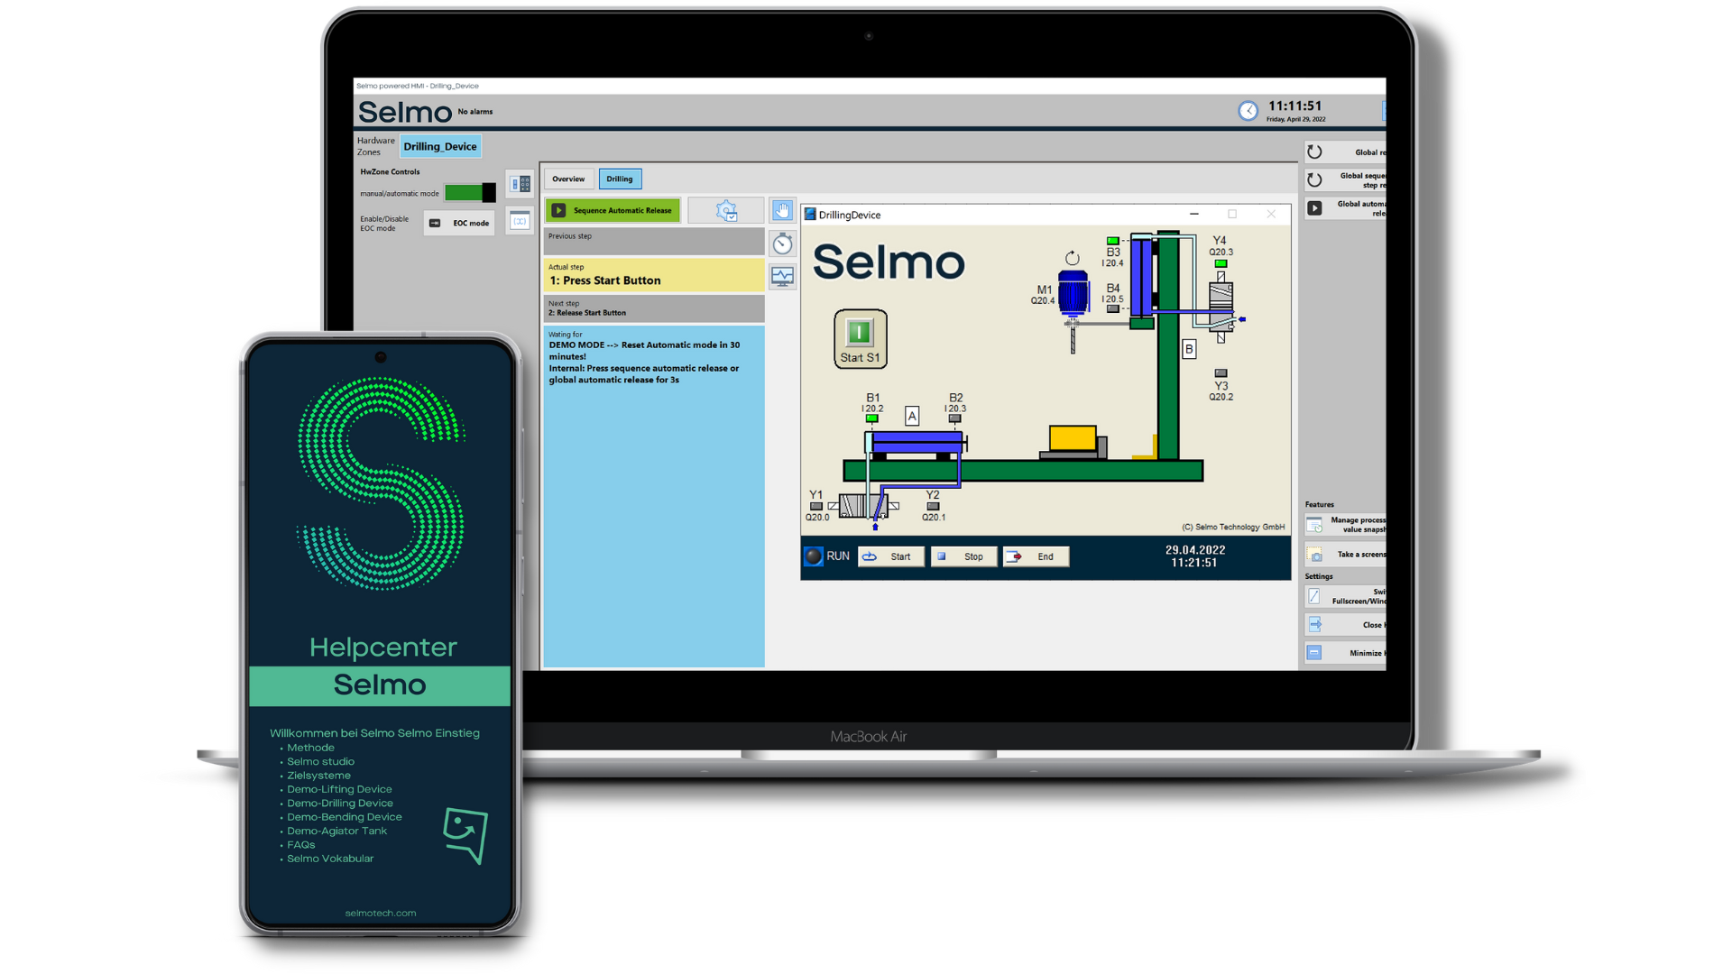
Task: Switch Fullscreen/Window mode setting
Action: 1344,597
